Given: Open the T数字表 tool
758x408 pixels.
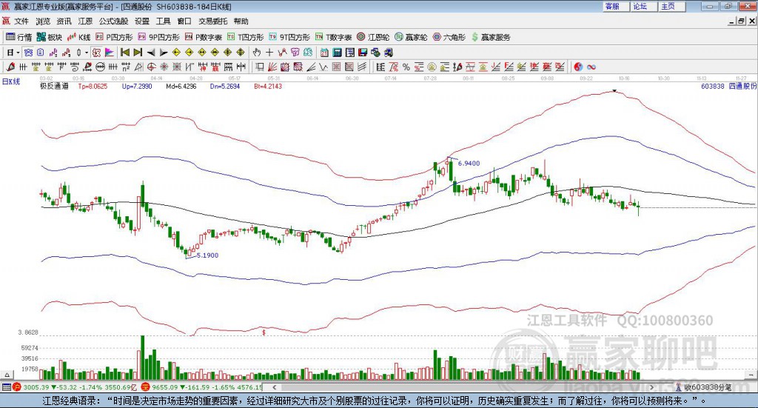Looking at the screenshot, I should pyautogui.click(x=333, y=37).
